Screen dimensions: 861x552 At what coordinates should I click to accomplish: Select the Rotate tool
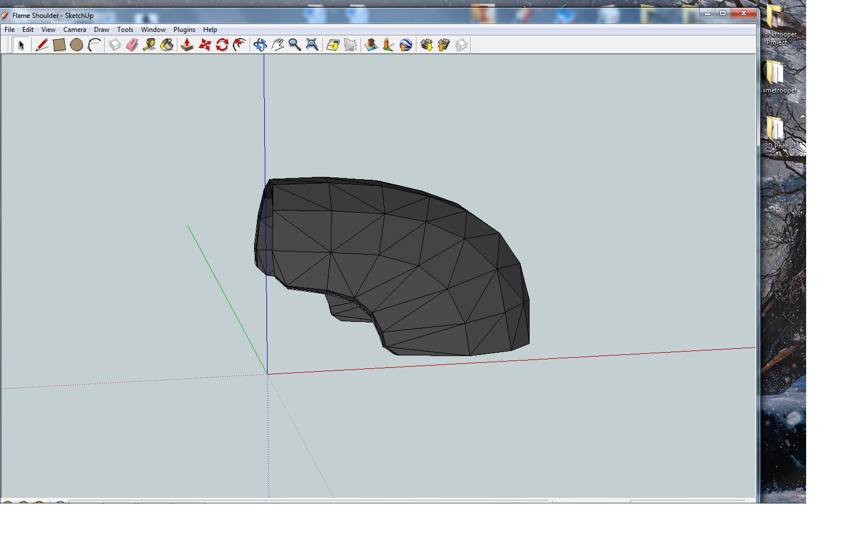pyautogui.click(x=222, y=45)
